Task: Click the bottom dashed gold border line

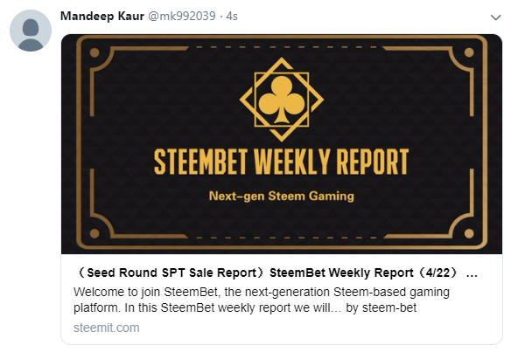Action: tap(285, 238)
